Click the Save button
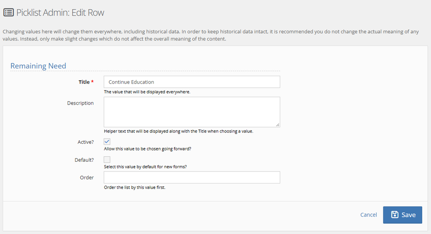Image resolution: width=431 pixels, height=234 pixels. pyautogui.click(x=402, y=215)
